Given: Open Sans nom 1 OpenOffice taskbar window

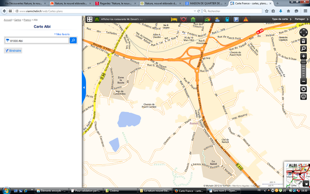Looking at the screenshot, I should [x=224, y=191].
